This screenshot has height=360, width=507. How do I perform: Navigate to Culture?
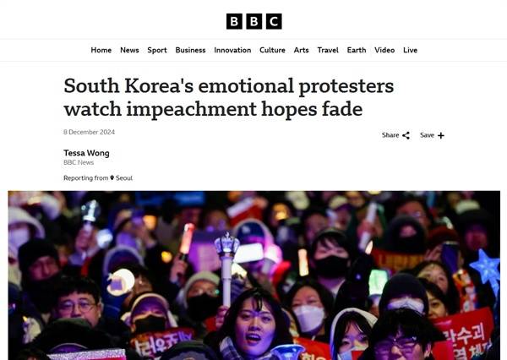coord(272,50)
